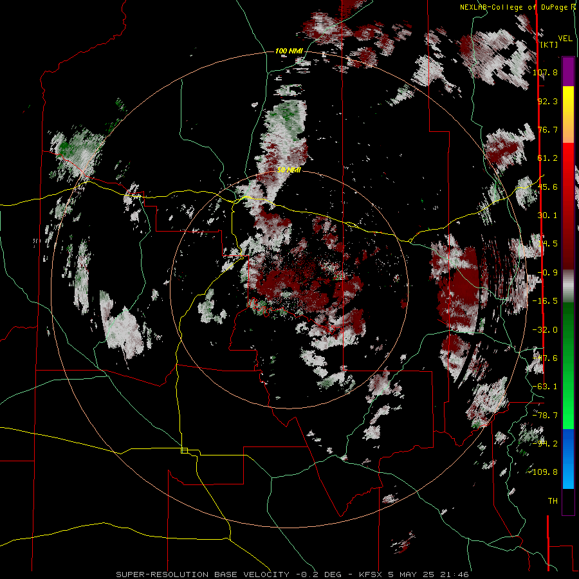This screenshot has height=579, width=579.
Task: Select the 61.2 scale value
Action: [547, 158]
